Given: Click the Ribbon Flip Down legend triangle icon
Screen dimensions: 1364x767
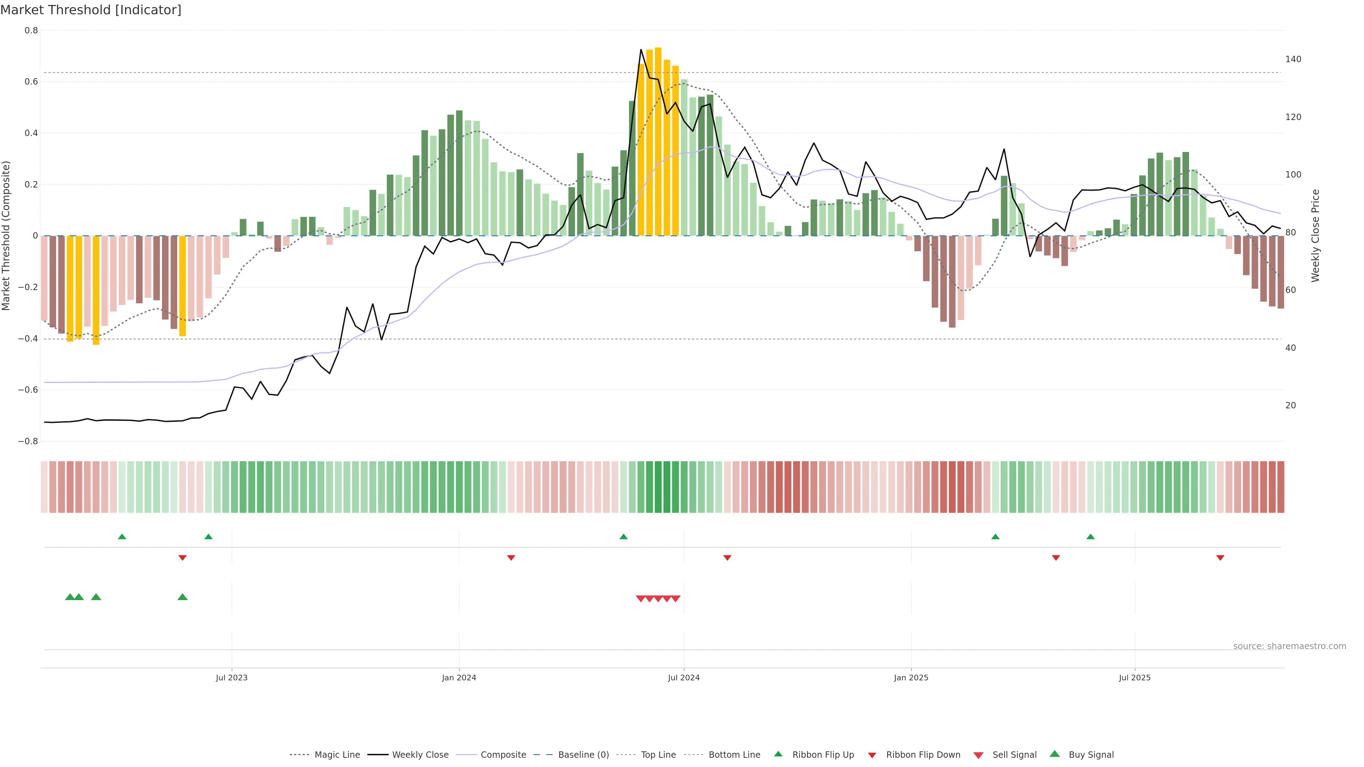Looking at the screenshot, I should [x=872, y=755].
